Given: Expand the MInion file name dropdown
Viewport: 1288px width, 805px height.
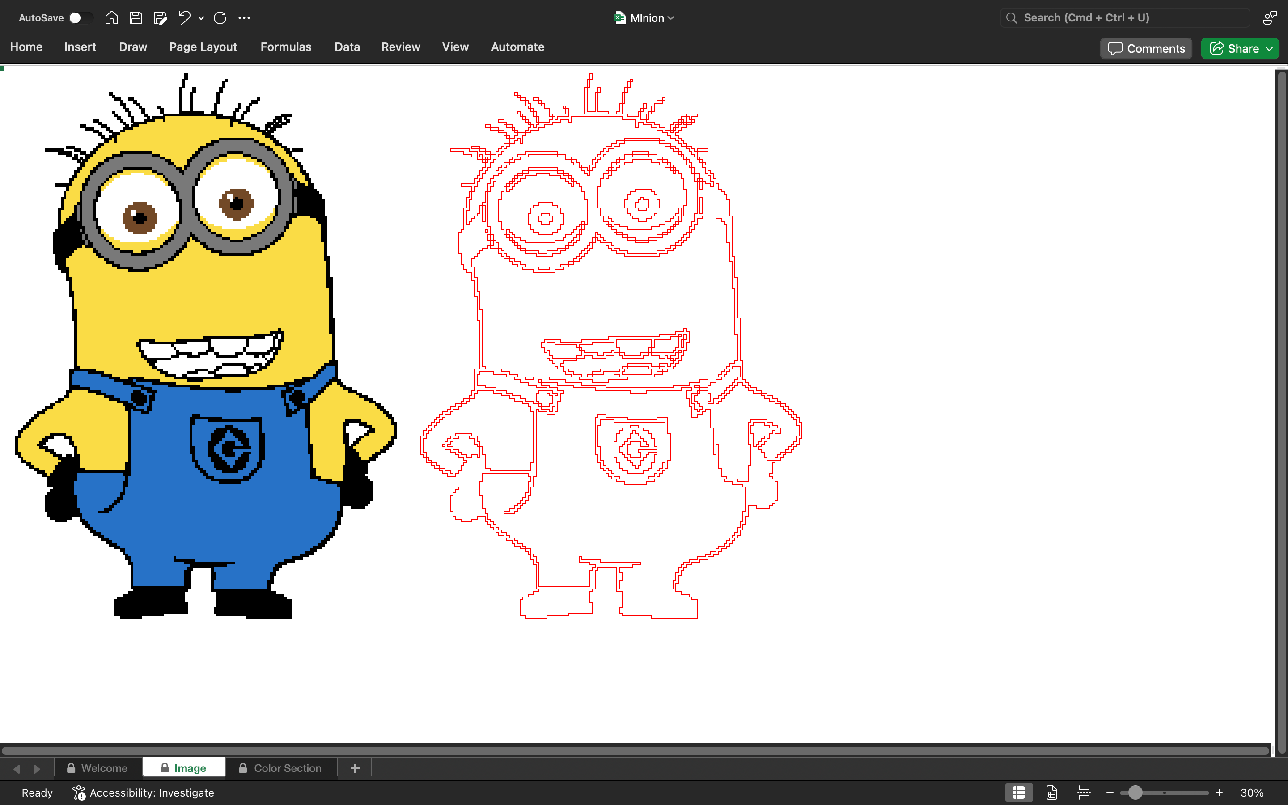Looking at the screenshot, I should 671,18.
